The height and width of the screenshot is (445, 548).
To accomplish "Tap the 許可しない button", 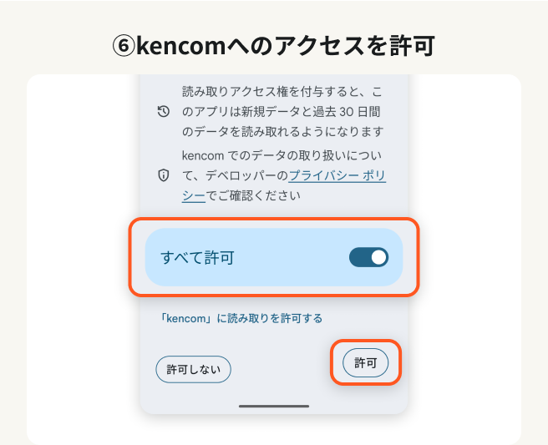I will pos(193,369).
